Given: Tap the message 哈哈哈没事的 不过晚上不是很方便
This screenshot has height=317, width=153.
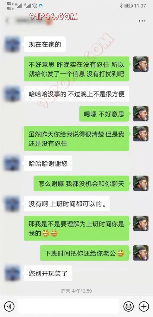Looking at the screenshot, I should (x=76, y=94).
